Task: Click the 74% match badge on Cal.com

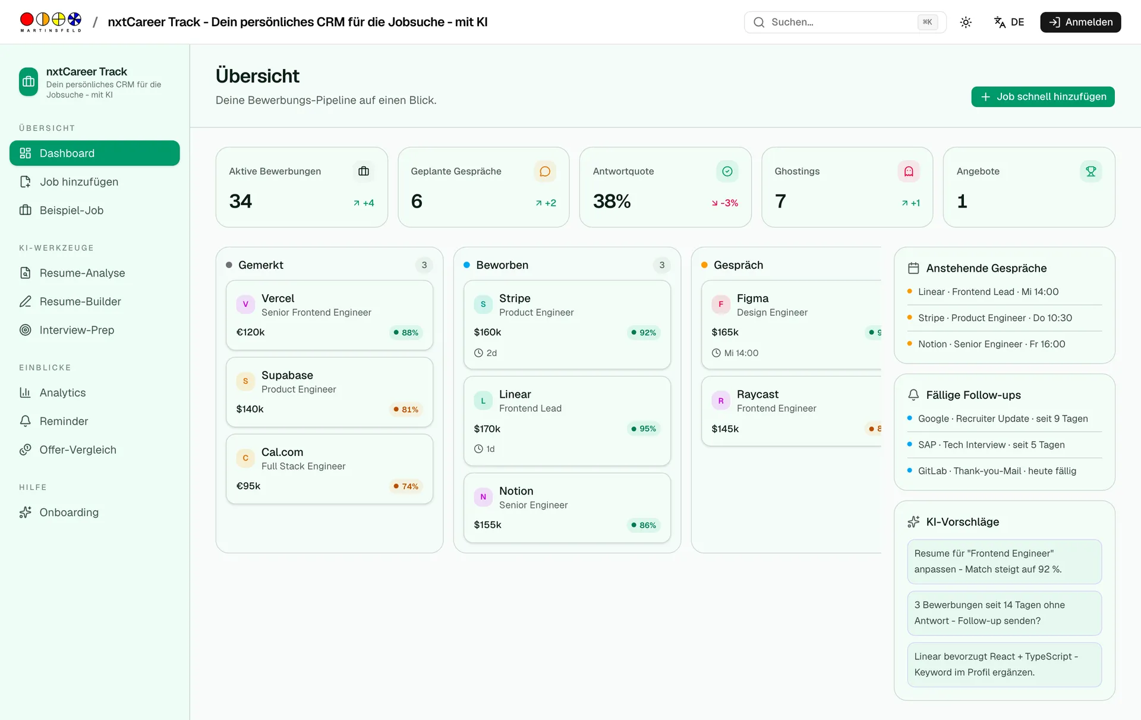Action: tap(406, 486)
